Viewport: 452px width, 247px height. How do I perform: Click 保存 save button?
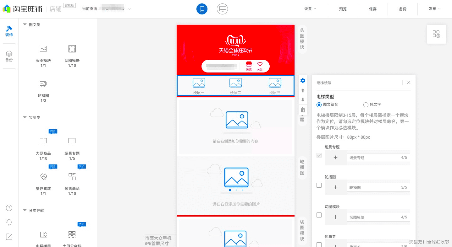pyautogui.click(x=373, y=9)
